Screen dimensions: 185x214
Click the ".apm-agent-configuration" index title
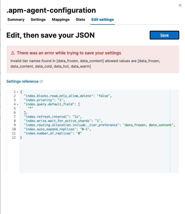coord(51,10)
